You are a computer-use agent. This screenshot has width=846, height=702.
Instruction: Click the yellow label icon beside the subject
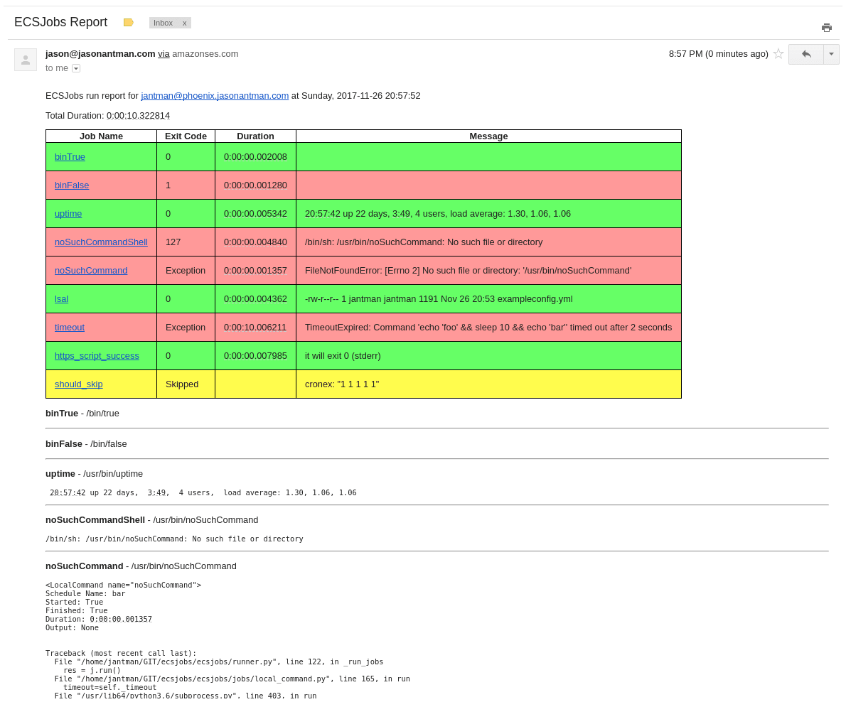(x=129, y=22)
